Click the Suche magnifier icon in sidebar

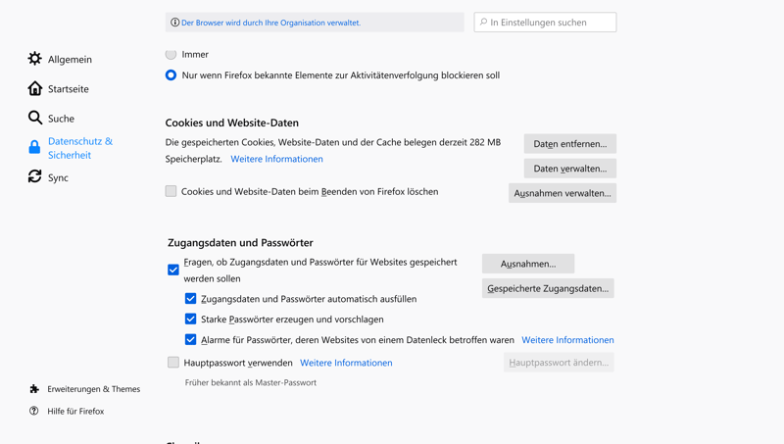click(35, 118)
